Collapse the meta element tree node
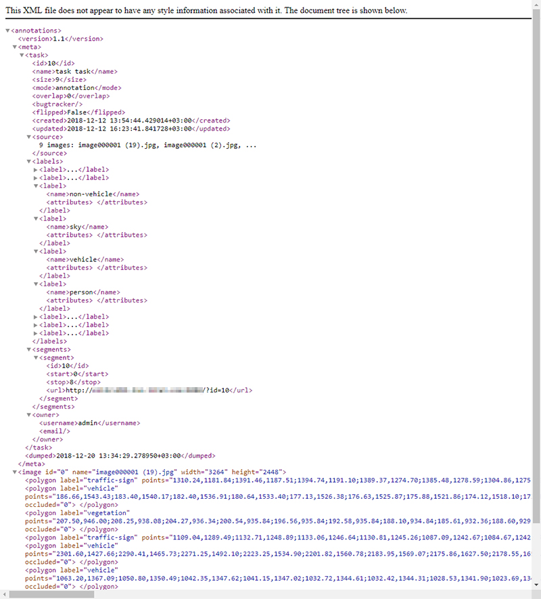The width and height of the screenshot is (541, 599). [x=14, y=47]
